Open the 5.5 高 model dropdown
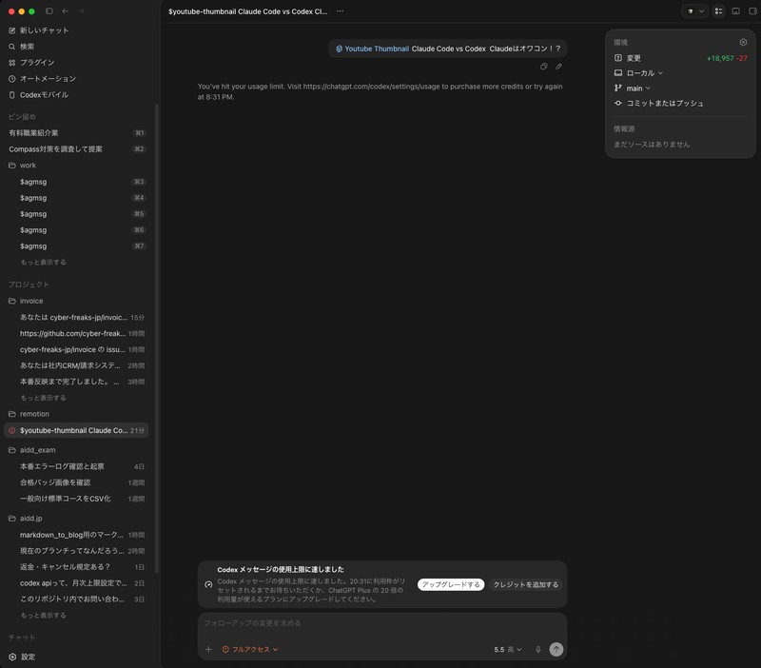This screenshot has height=668, width=761. (508, 649)
